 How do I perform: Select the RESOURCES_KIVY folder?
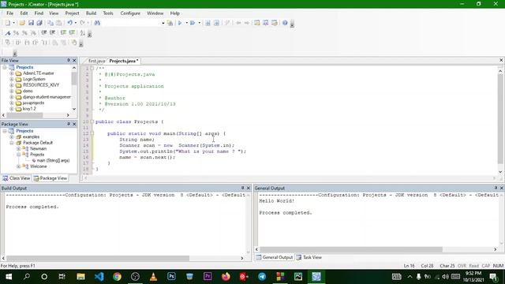(41, 85)
